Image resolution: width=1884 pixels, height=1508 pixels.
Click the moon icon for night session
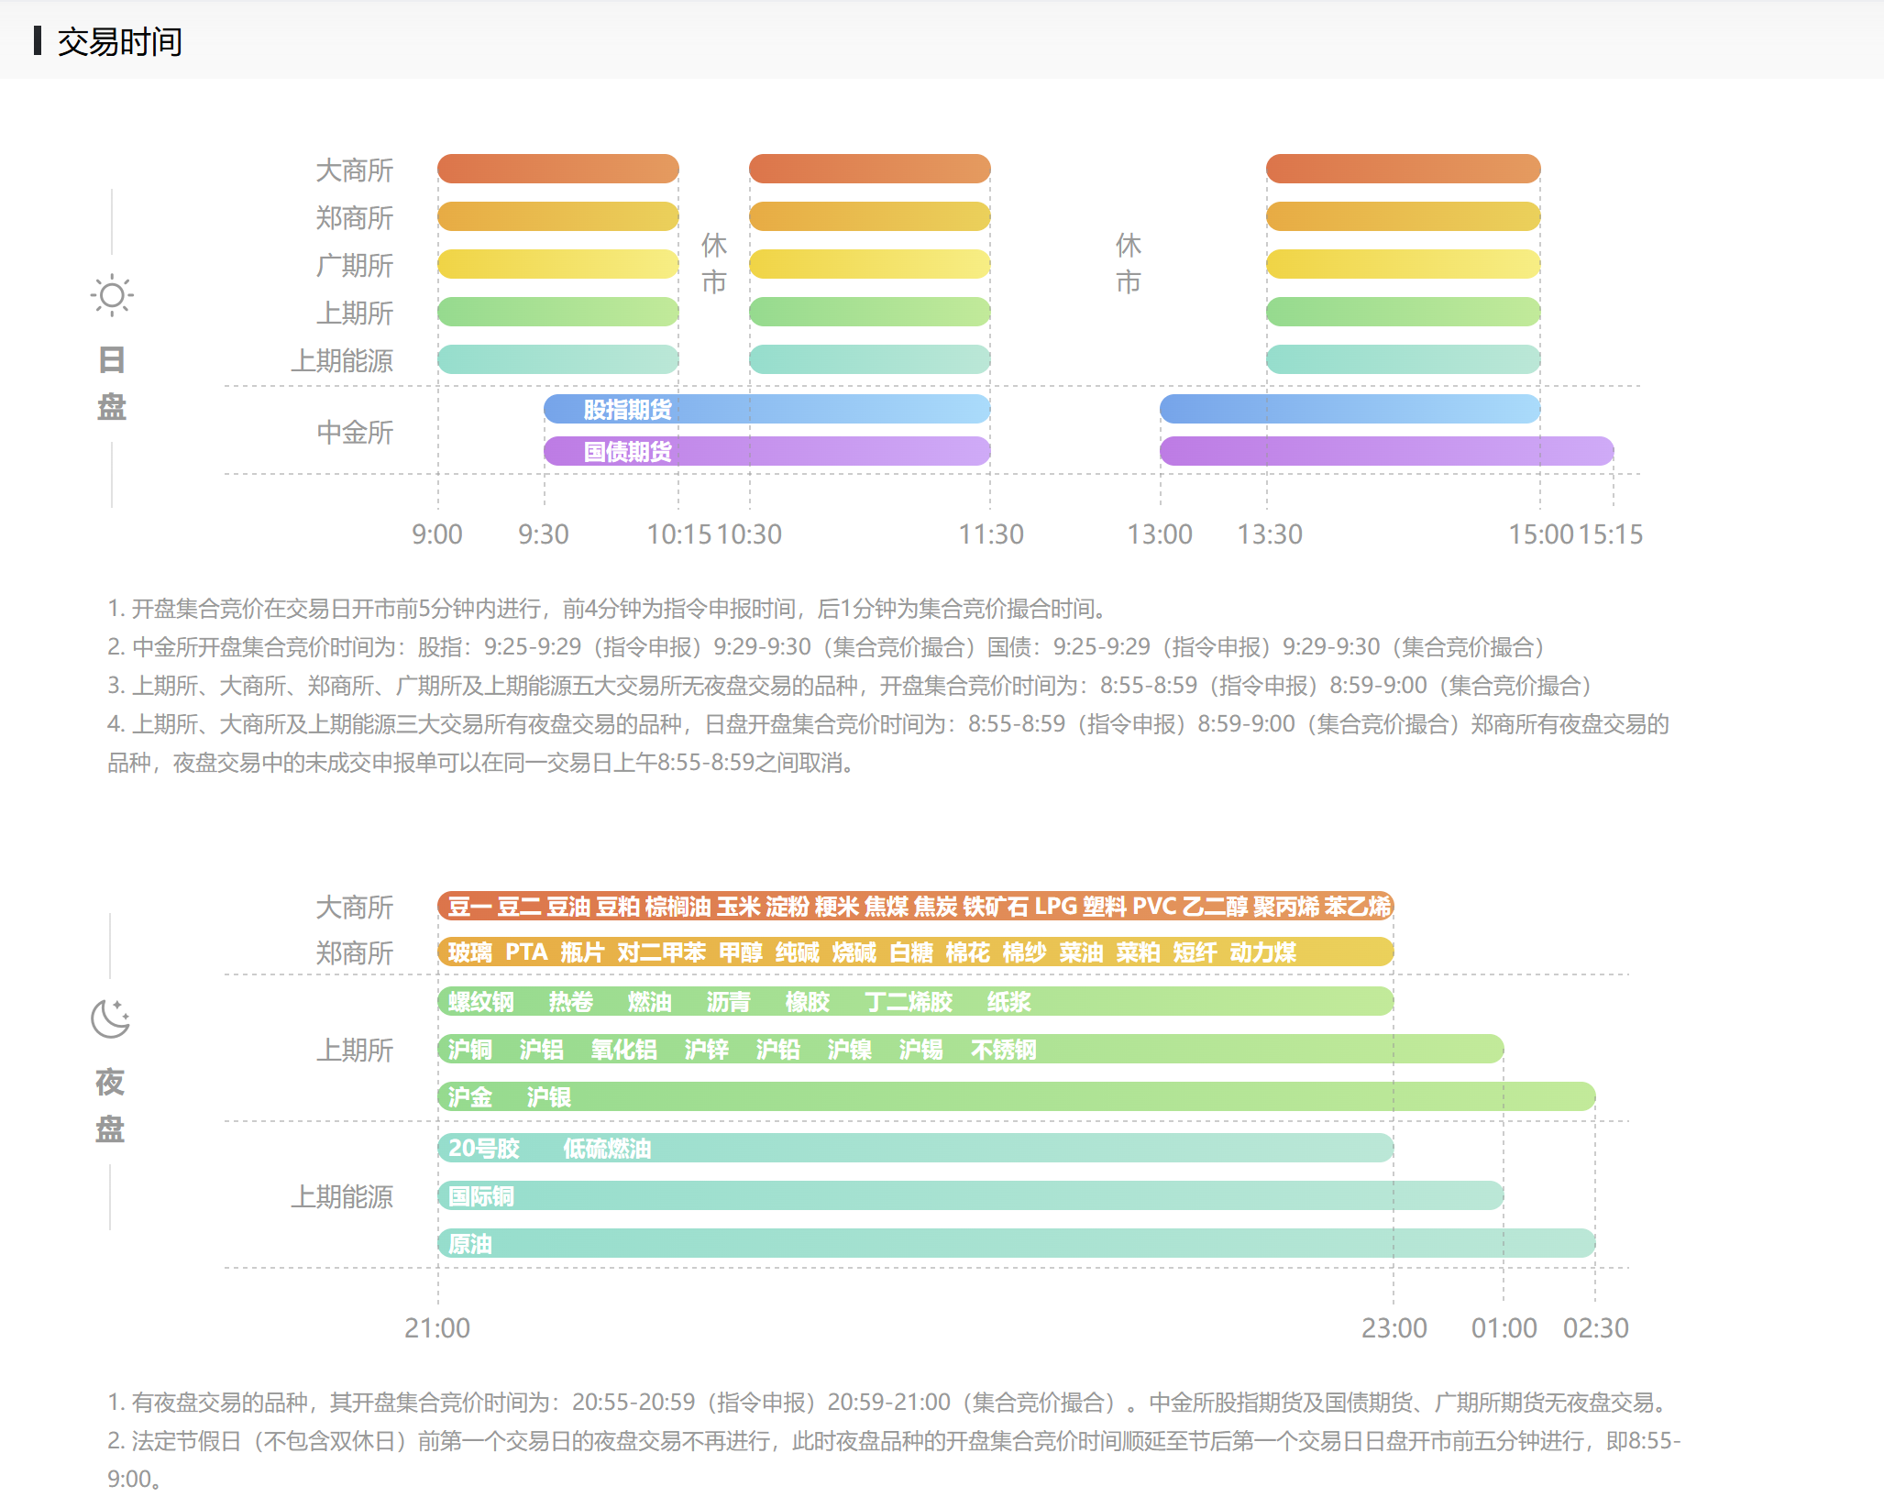pyautogui.click(x=111, y=1018)
